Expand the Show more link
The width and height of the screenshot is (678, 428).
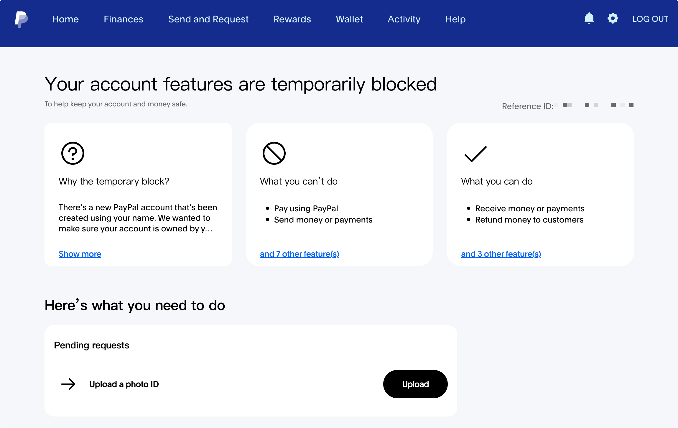pos(80,254)
